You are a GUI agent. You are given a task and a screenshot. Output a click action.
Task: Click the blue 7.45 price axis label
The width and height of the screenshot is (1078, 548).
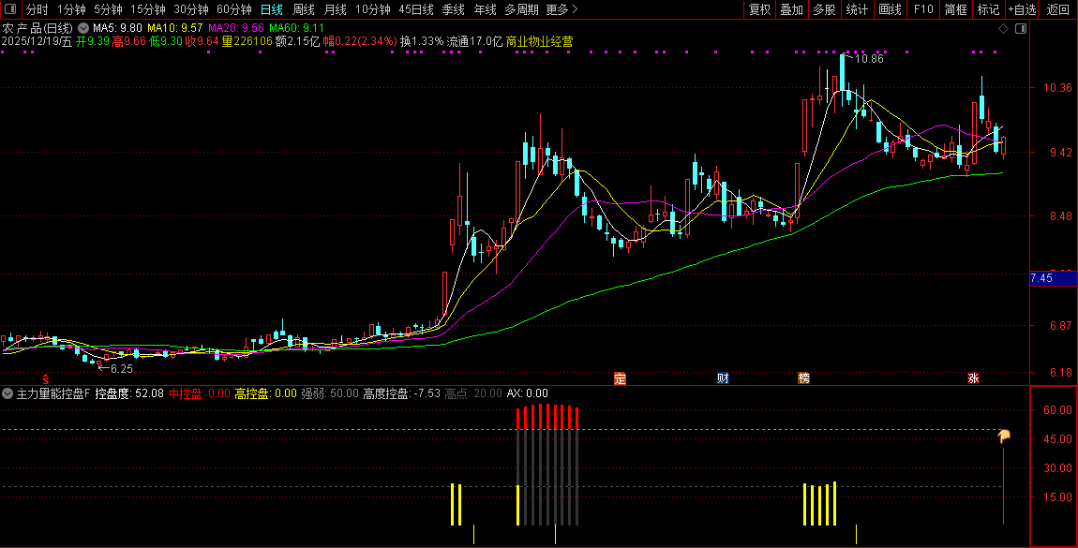coord(1053,278)
